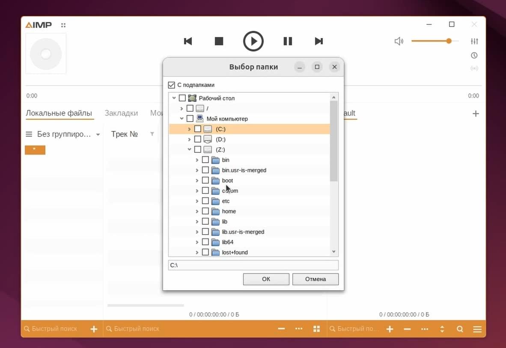This screenshot has height=348, width=506.
Task: Click the orange asterisk group button
Action: (35, 150)
